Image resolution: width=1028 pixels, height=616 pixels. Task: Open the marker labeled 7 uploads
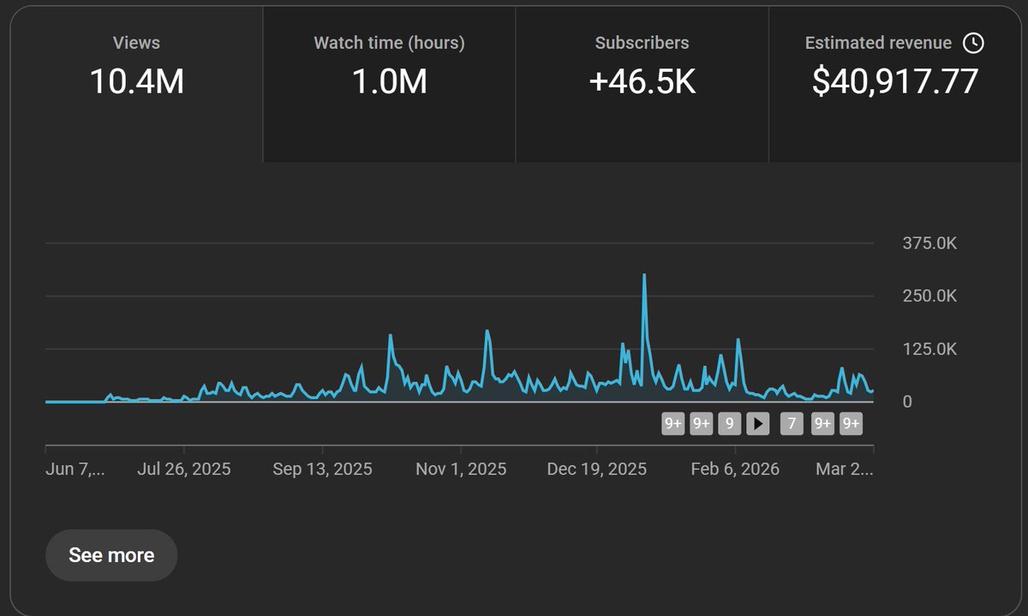click(791, 422)
